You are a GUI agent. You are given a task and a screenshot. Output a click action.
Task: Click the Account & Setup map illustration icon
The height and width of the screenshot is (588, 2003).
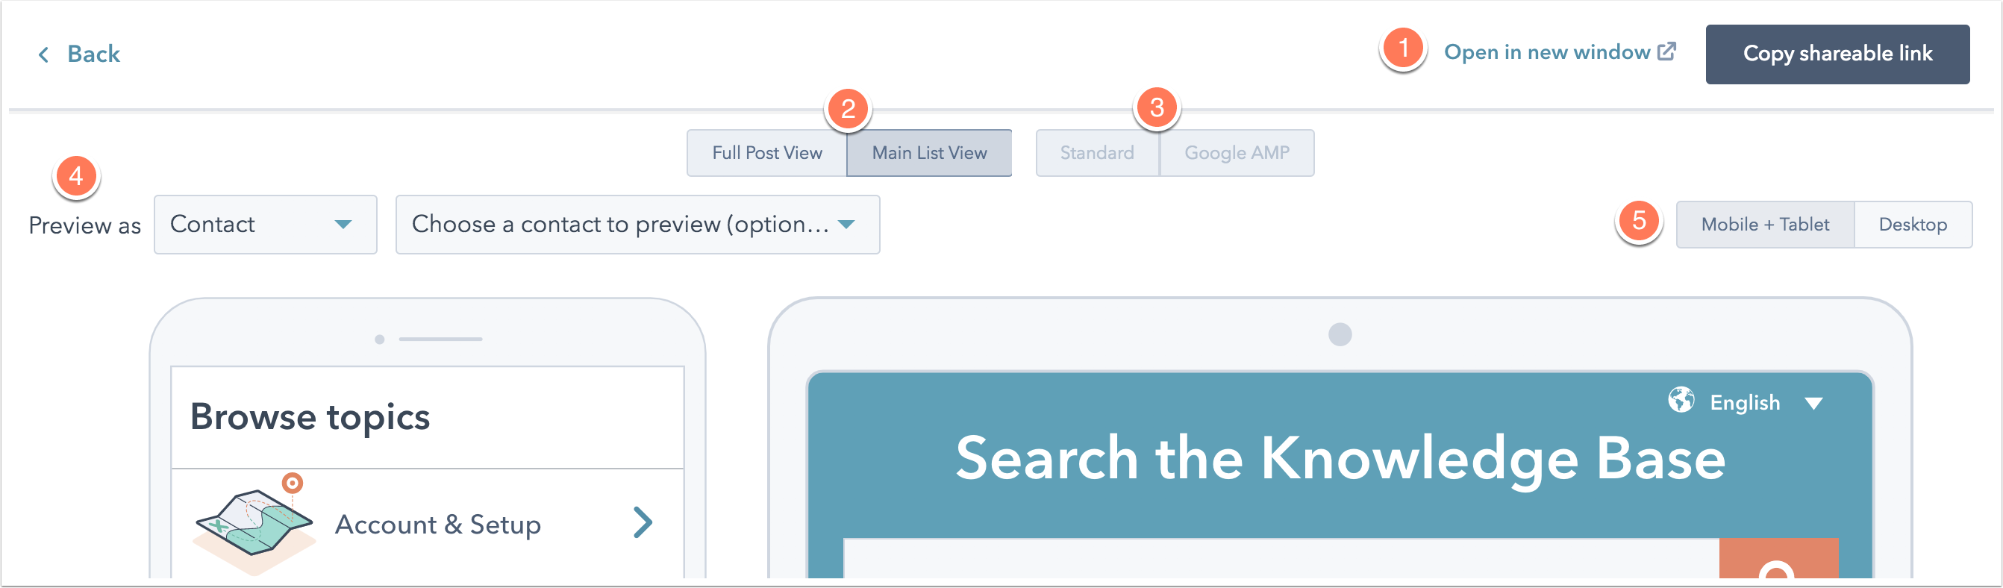point(254,525)
